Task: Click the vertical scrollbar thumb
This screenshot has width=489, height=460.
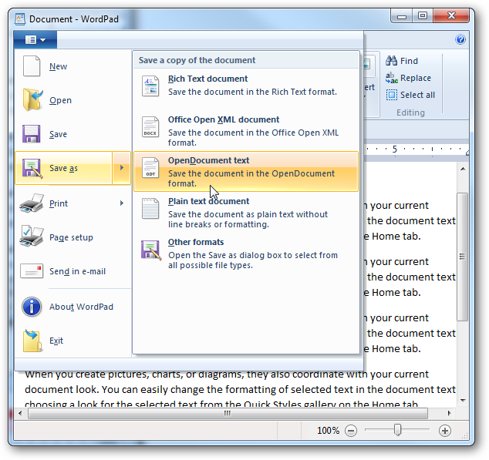Action: point(463,257)
